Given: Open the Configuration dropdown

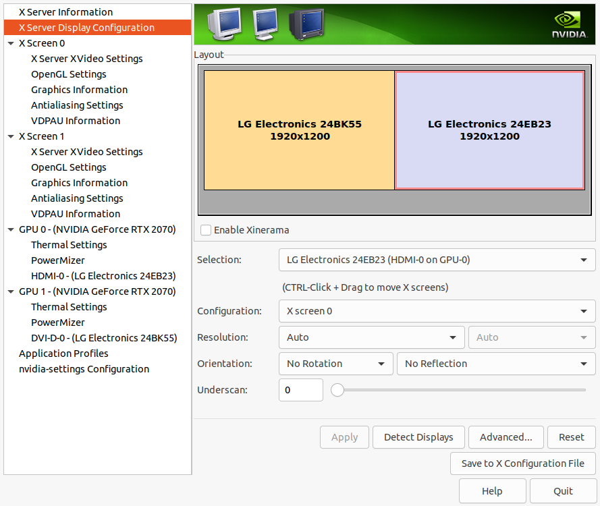Looking at the screenshot, I should point(437,311).
